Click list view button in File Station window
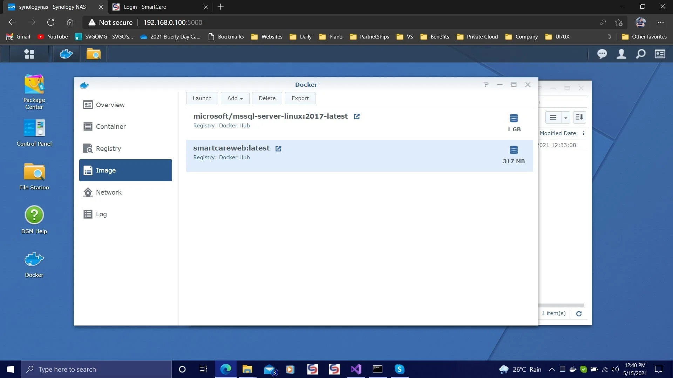 (x=553, y=118)
